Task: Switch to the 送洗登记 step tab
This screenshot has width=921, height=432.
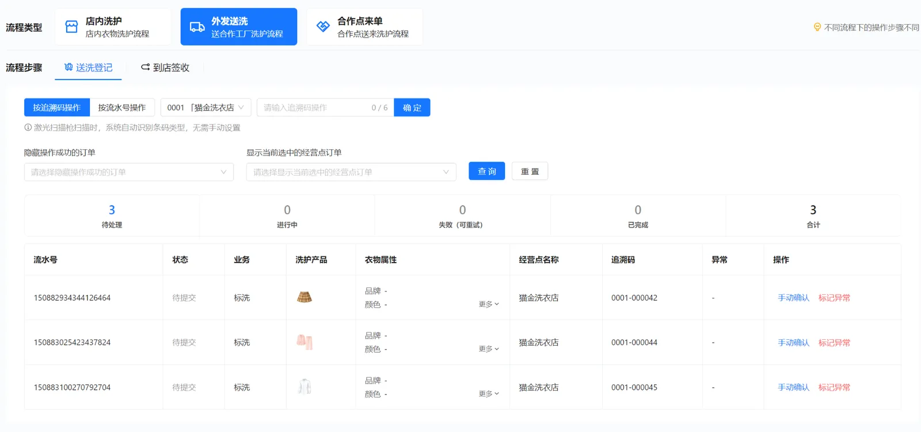Action: (x=88, y=67)
